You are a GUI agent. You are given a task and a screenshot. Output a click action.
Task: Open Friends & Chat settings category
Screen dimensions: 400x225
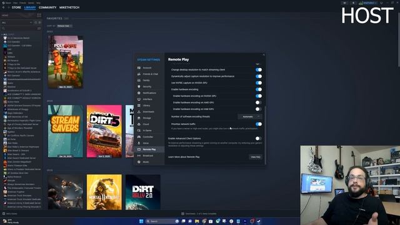point(149,74)
